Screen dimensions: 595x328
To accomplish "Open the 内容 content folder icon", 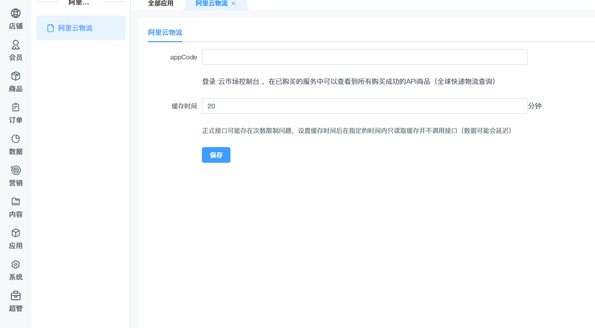I will pyautogui.click(x=16, y=202).
